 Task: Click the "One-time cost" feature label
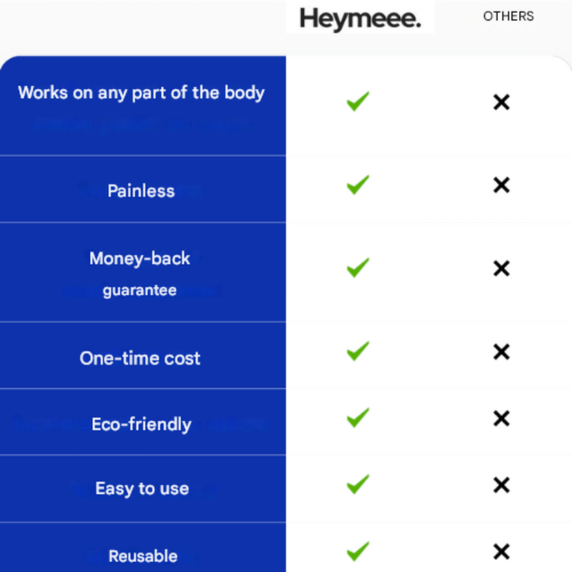pyautogui.click(x=140, y=358)
